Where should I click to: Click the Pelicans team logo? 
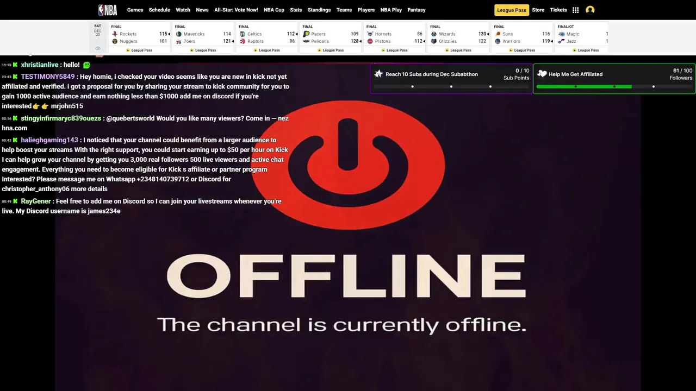tap(306, 41)
